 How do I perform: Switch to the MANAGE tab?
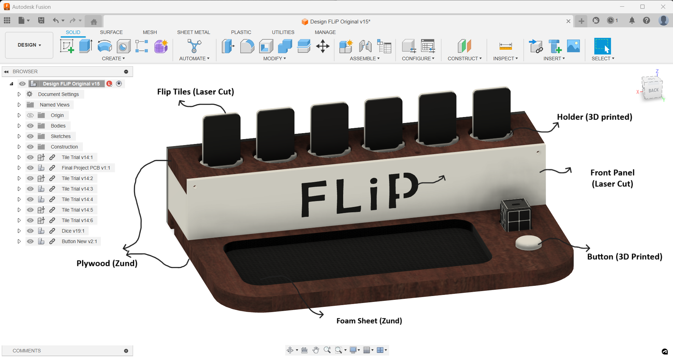click(325, 32)
